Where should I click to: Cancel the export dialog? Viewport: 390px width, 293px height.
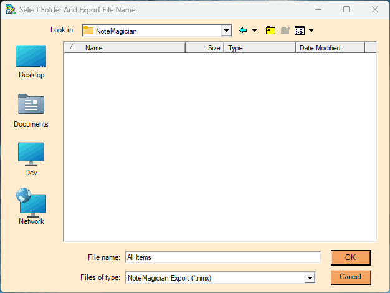tap(351, 277)
